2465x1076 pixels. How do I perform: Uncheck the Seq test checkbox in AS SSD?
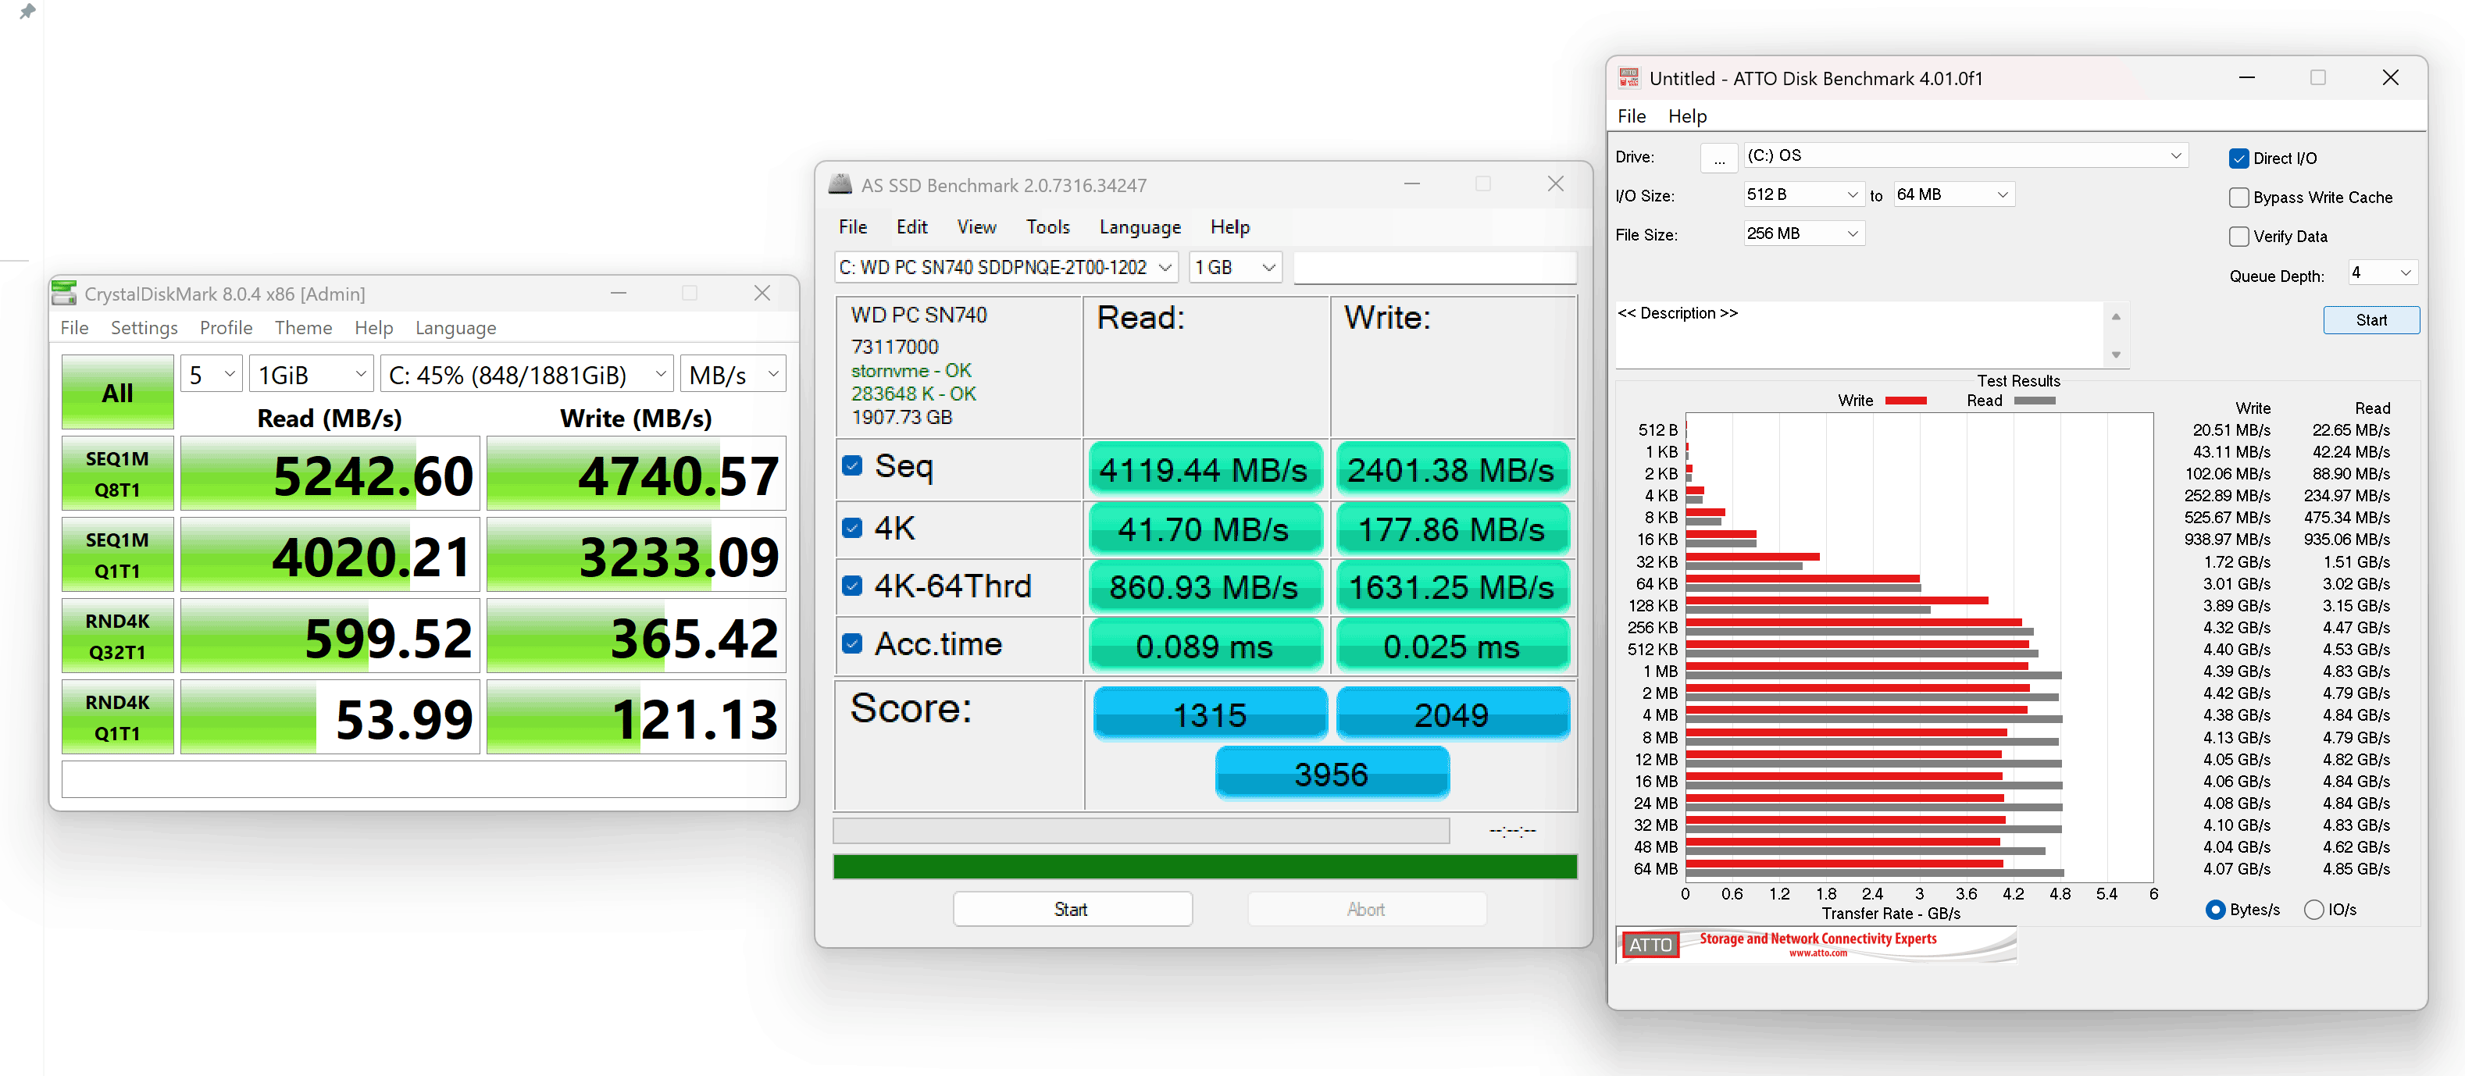851,466
